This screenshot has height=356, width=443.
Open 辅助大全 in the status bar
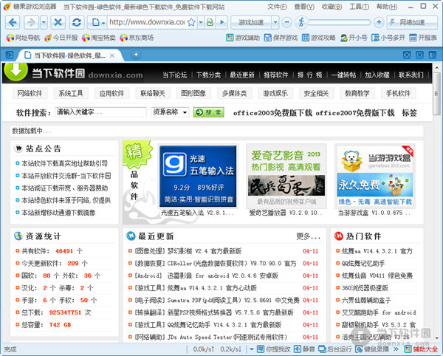coord(421,349)
